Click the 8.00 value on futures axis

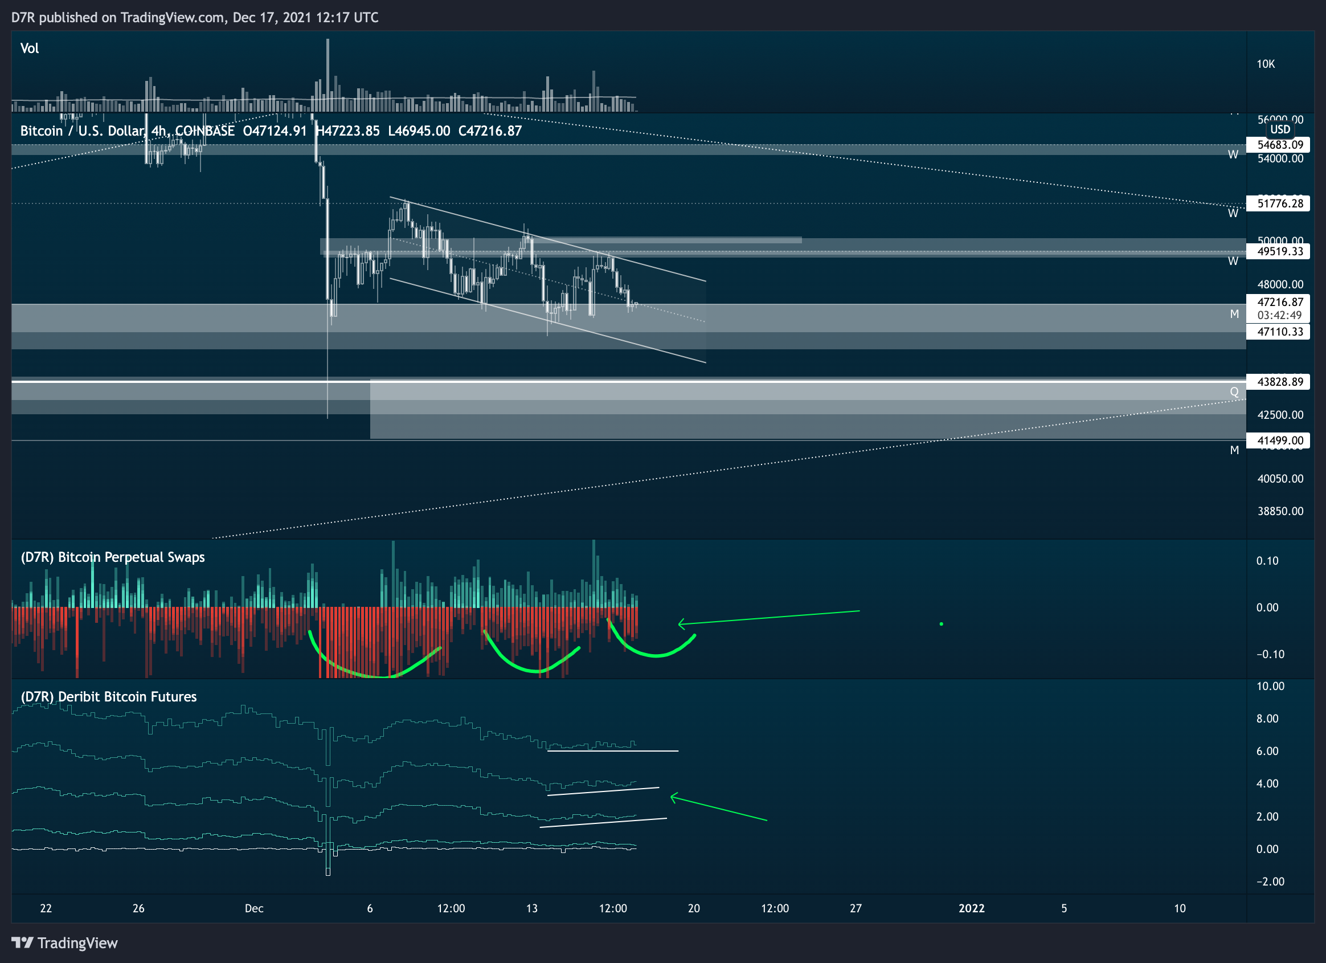point(1267,719)
